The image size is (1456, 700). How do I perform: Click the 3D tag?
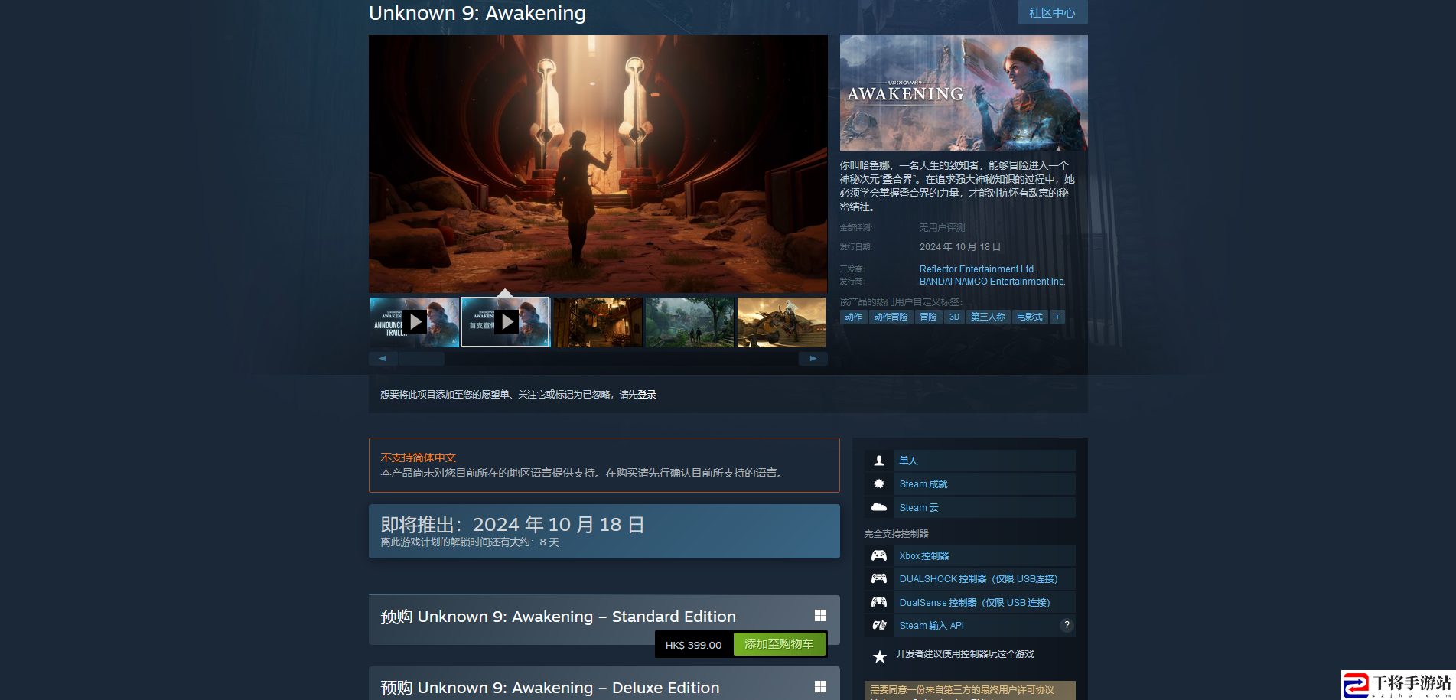coord(954,317)
